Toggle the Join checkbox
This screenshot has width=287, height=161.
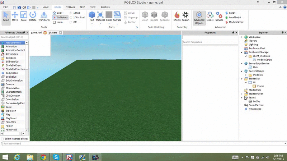pos(55,22)
